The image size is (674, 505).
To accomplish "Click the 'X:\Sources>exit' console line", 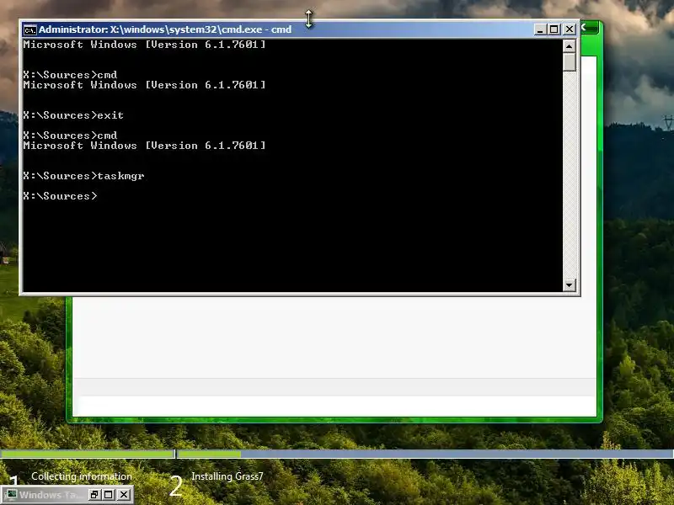I will tap(73, 115).
